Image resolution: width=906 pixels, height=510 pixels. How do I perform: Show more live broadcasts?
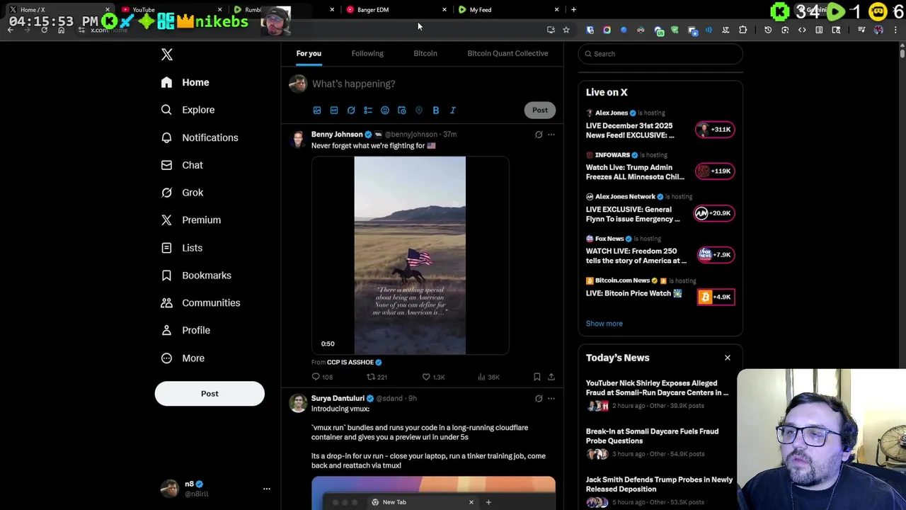(604, 324)
